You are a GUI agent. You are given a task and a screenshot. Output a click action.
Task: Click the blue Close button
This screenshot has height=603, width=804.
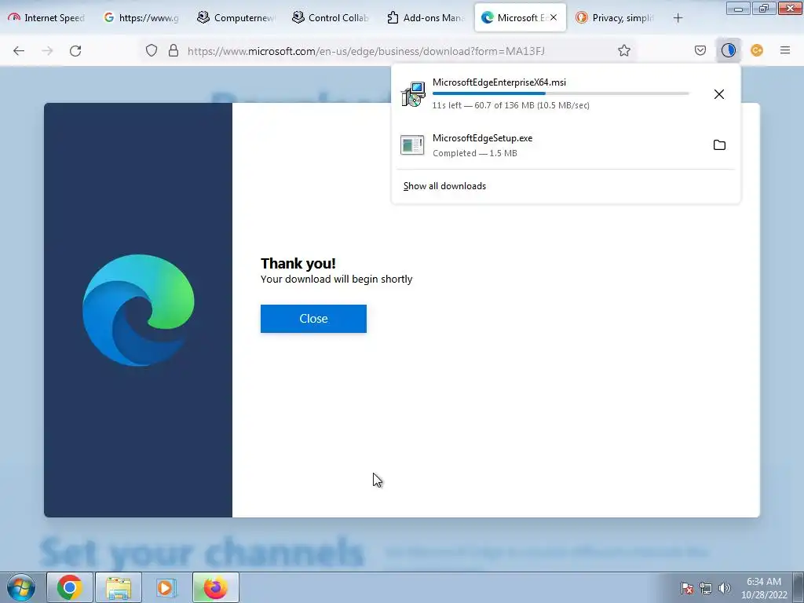coord(313,319)
